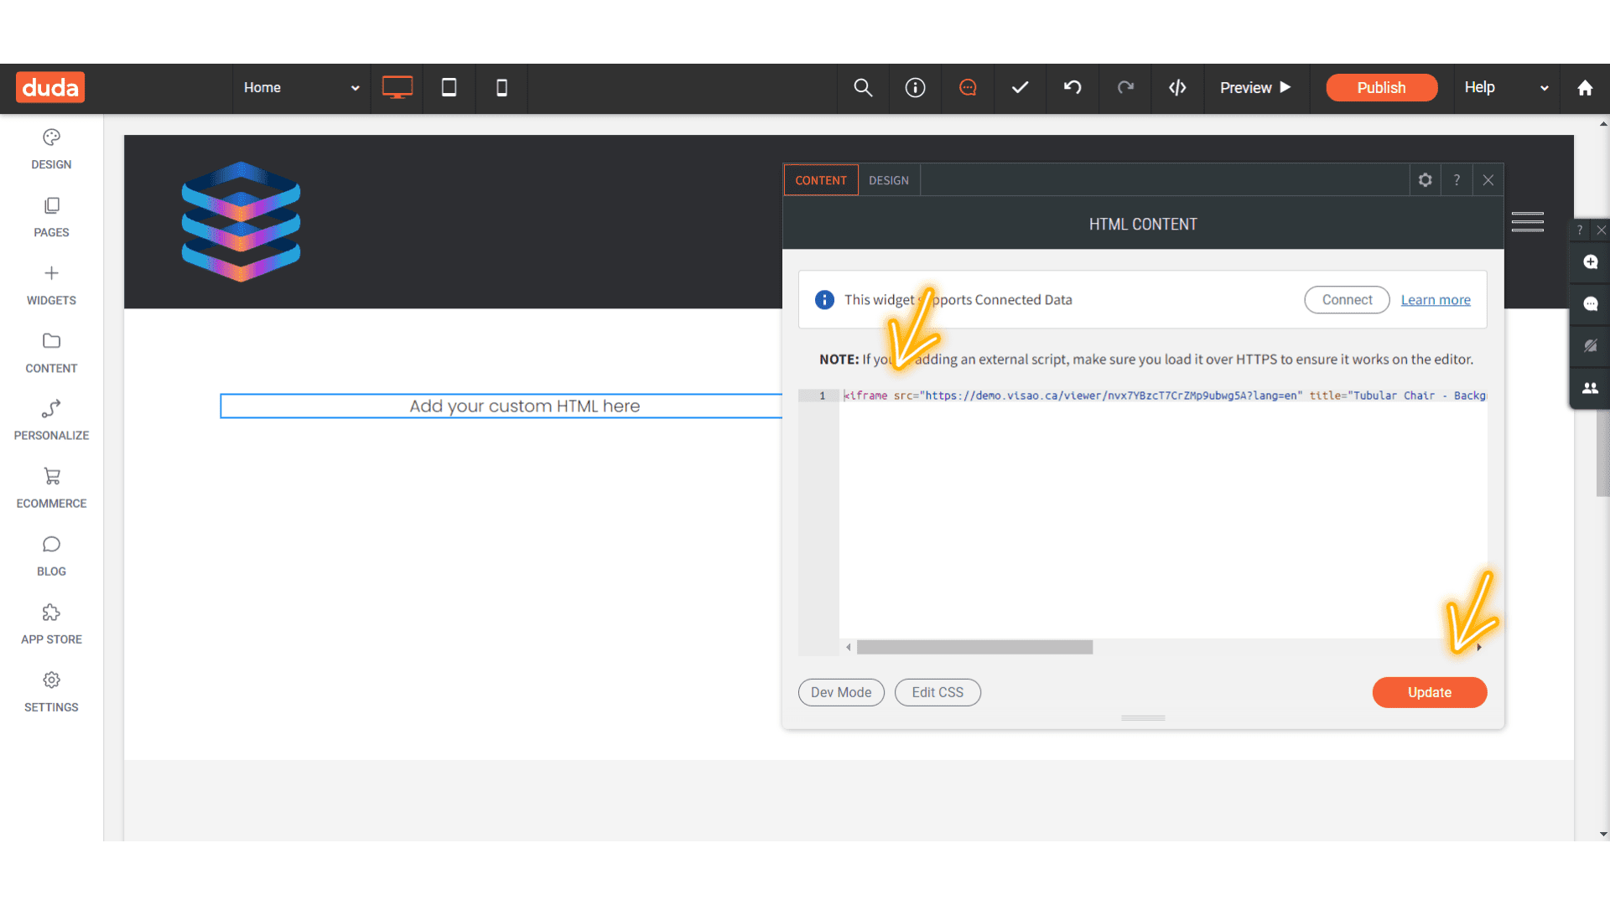The image size is (1610, 905).
Task: Click the horizontal code scrollbar
Action: (x=974, y=647)
